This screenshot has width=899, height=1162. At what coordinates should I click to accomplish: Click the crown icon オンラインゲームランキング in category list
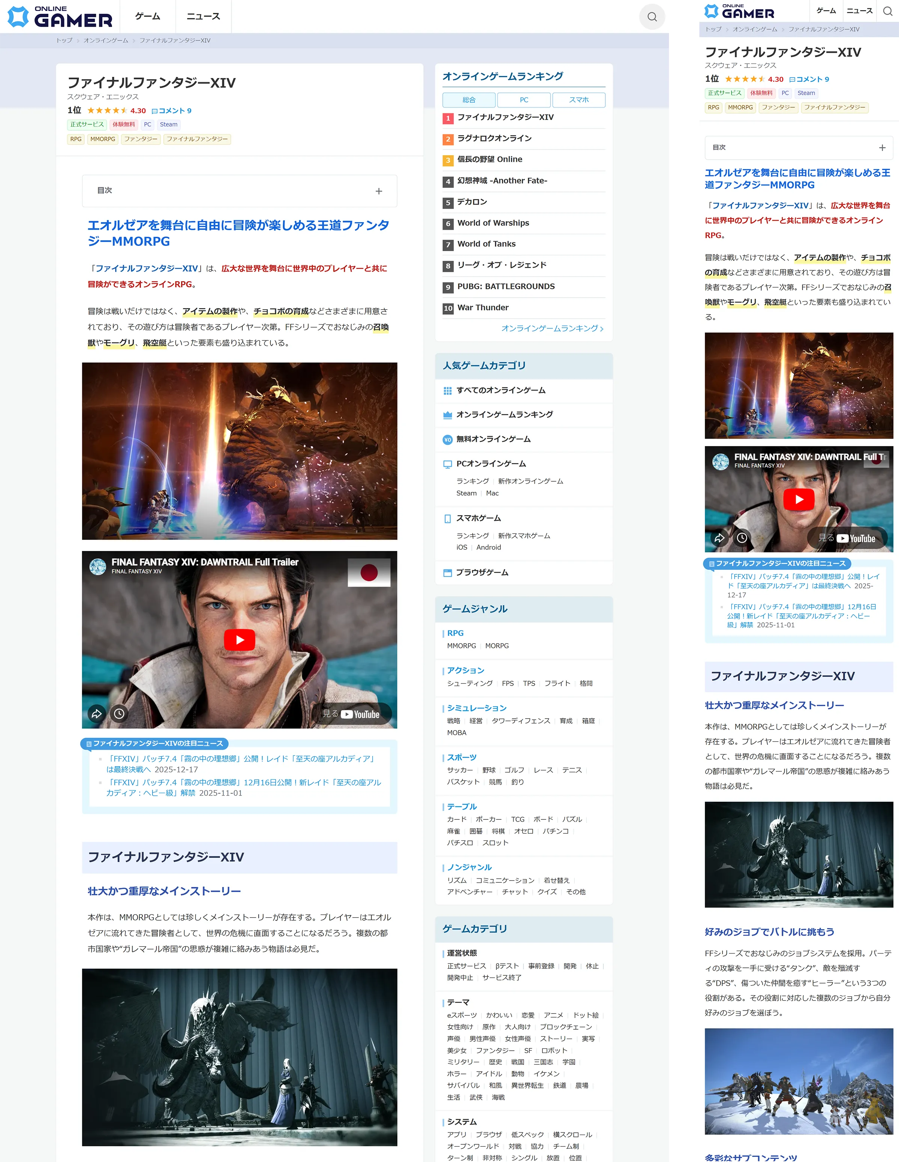448,415
